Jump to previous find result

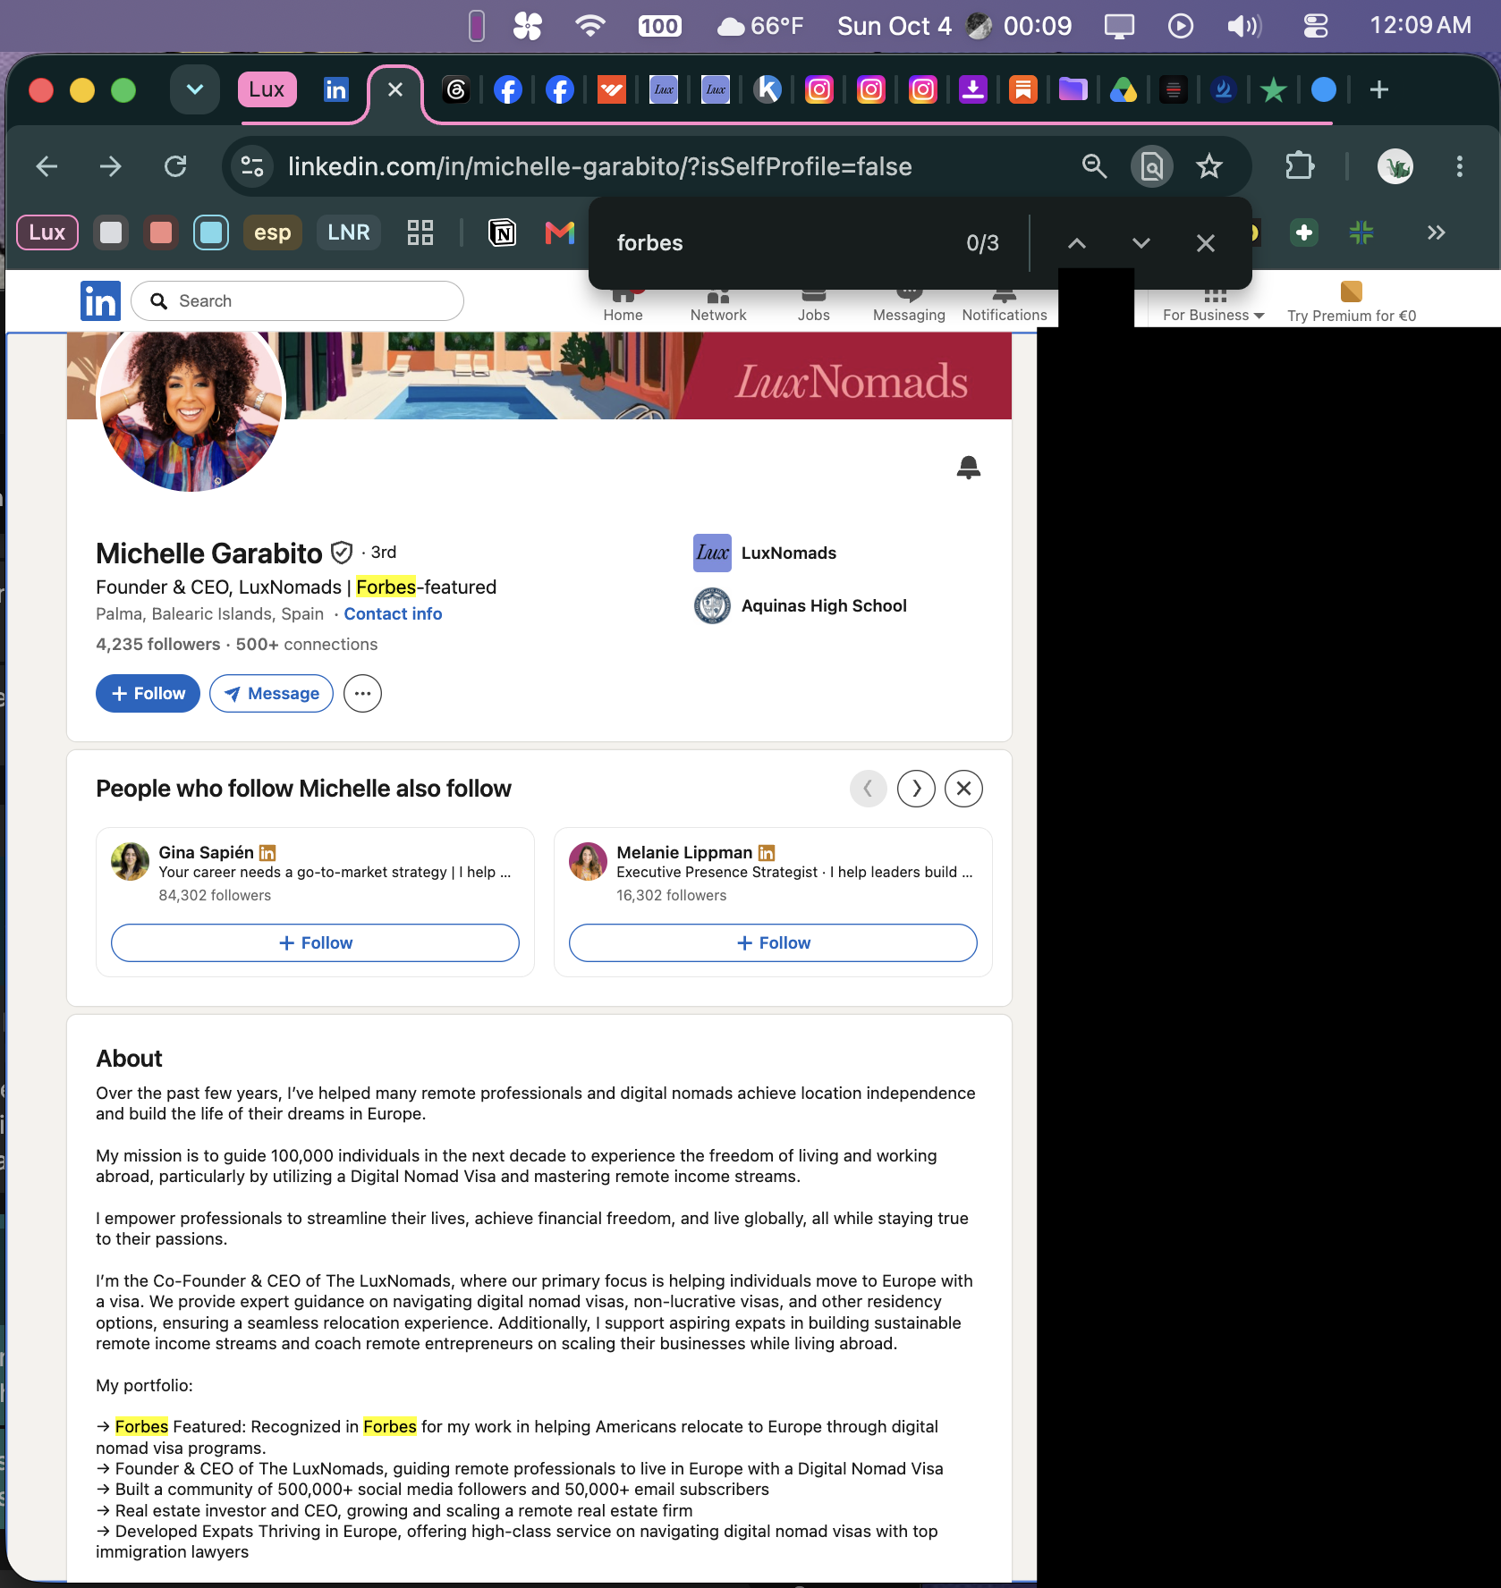pyautogui.click(x=1077, y=243)
